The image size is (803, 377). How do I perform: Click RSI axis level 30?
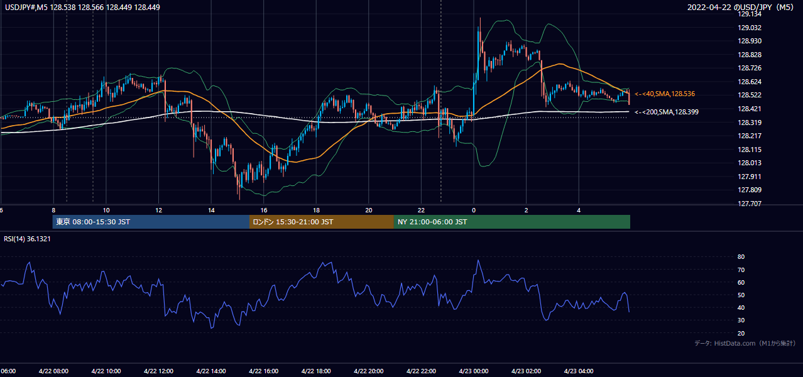coord(741,320)
